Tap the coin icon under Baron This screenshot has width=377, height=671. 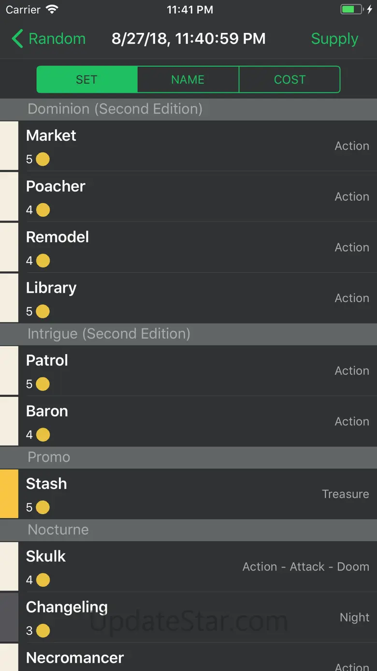click(x=43, y=435)
